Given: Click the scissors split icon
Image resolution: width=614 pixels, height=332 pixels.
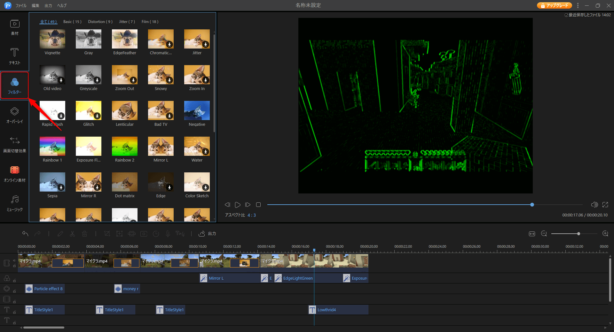Looking at the screenshot, I should pos(72,234).
